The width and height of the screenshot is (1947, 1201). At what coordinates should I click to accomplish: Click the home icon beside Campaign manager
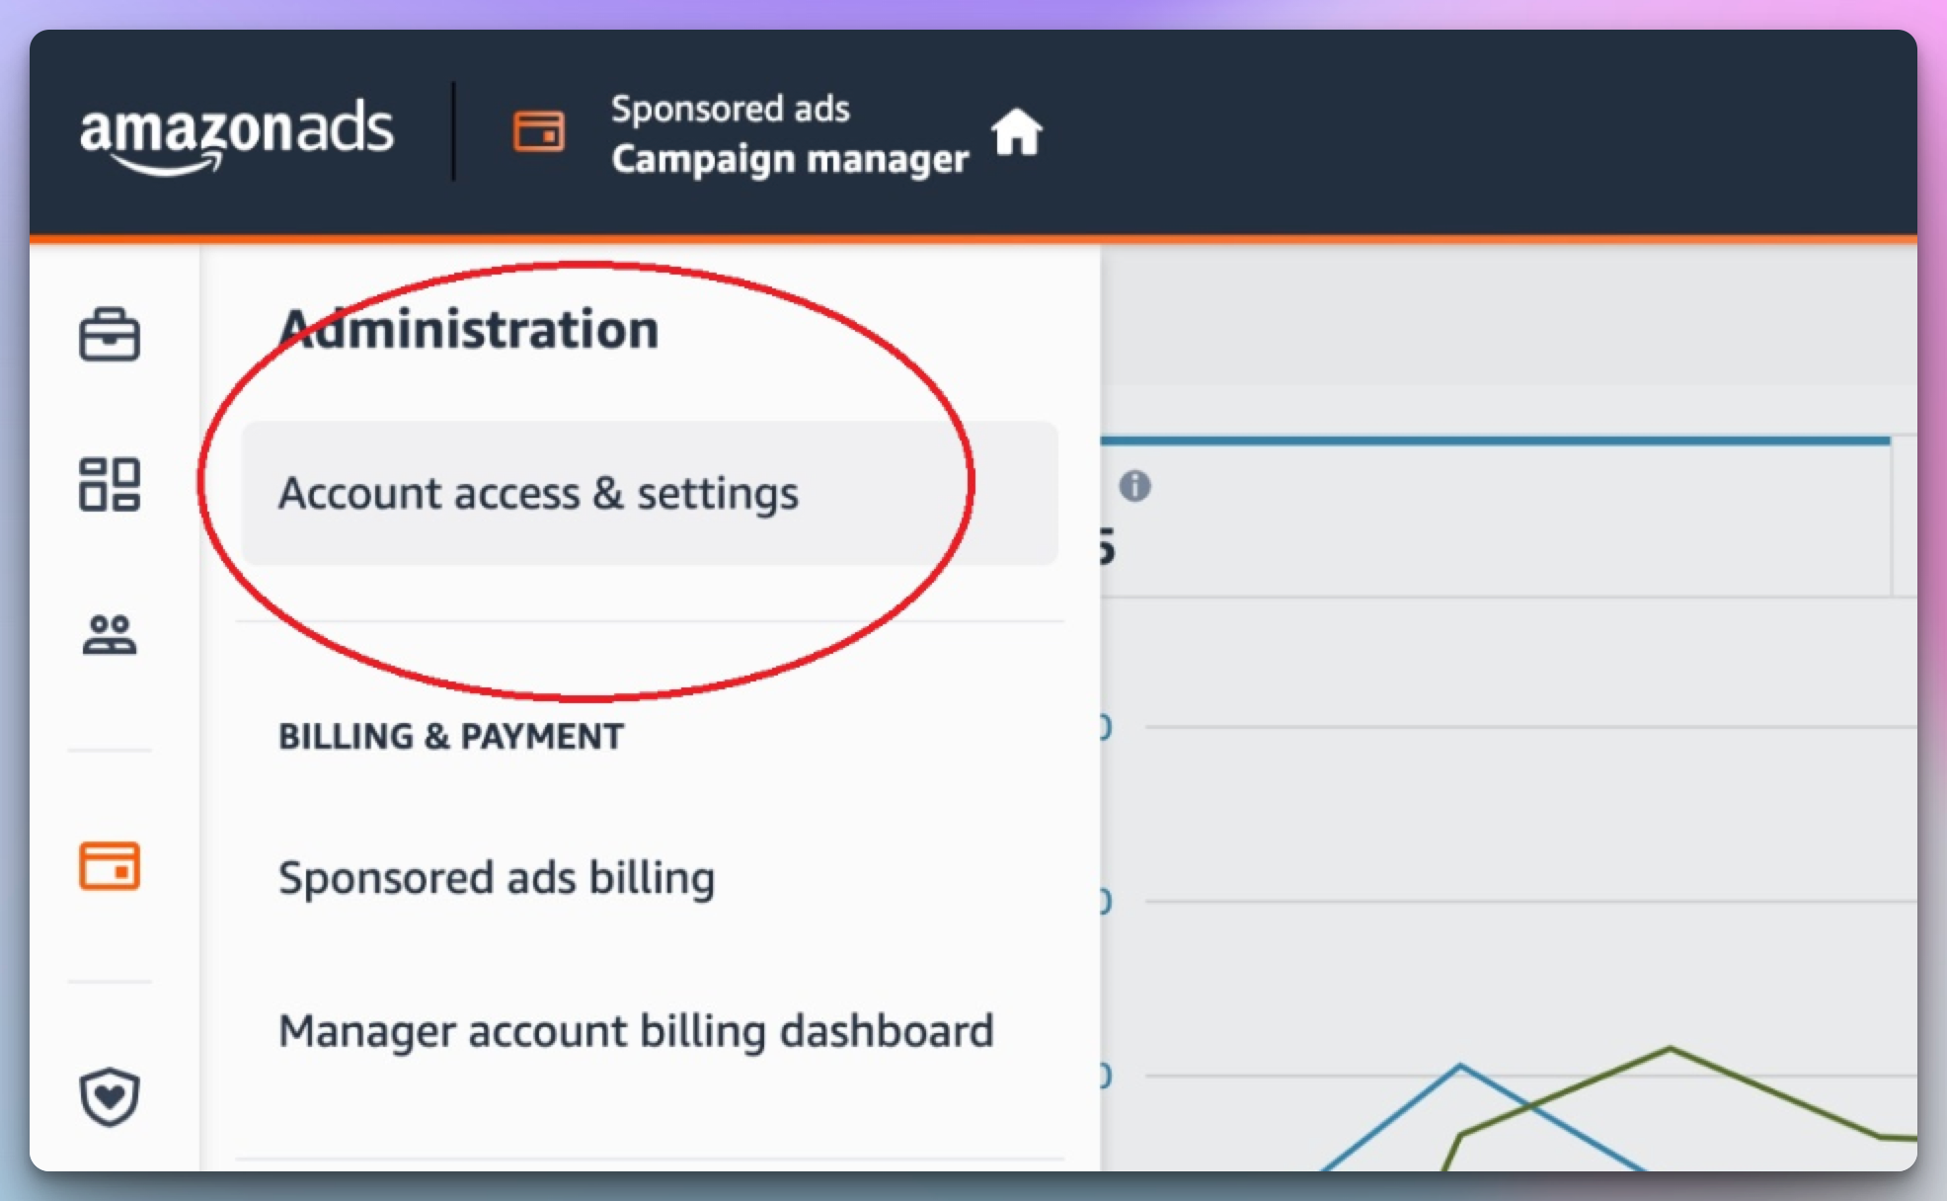[1016, 132]
